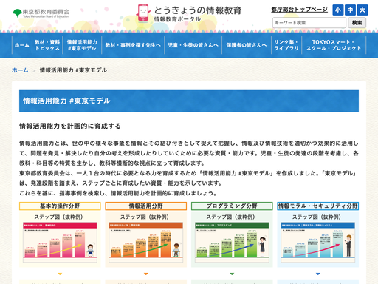Viewport: 378px width, 284px height.
Task: Click the 情報活用能力を計画的に育成する heading
Action: click(70, 126)
